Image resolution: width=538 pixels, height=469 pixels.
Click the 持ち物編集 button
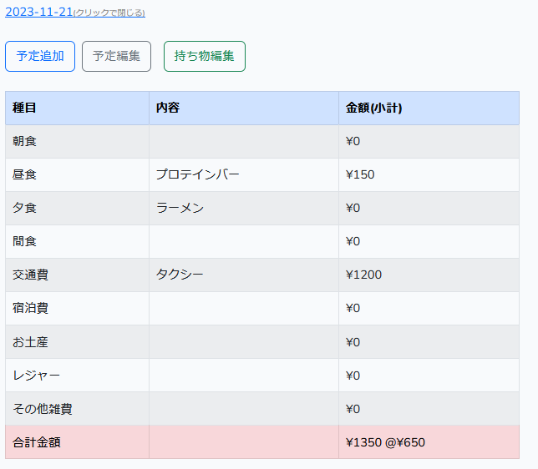tap(204, 56)
